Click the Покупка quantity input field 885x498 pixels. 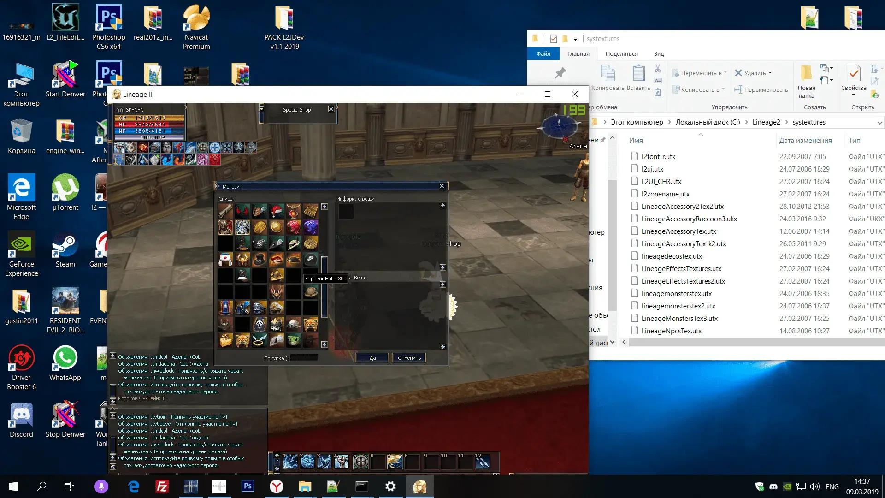coord(304,357)
